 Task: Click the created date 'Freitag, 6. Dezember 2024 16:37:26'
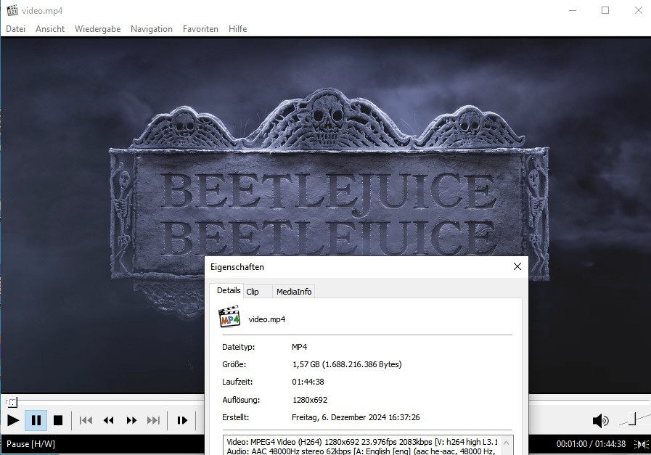[x=356, y=418]
